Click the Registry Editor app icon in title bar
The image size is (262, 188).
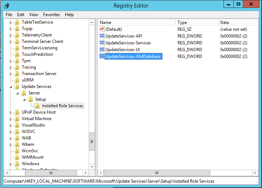tap(7, 5)
